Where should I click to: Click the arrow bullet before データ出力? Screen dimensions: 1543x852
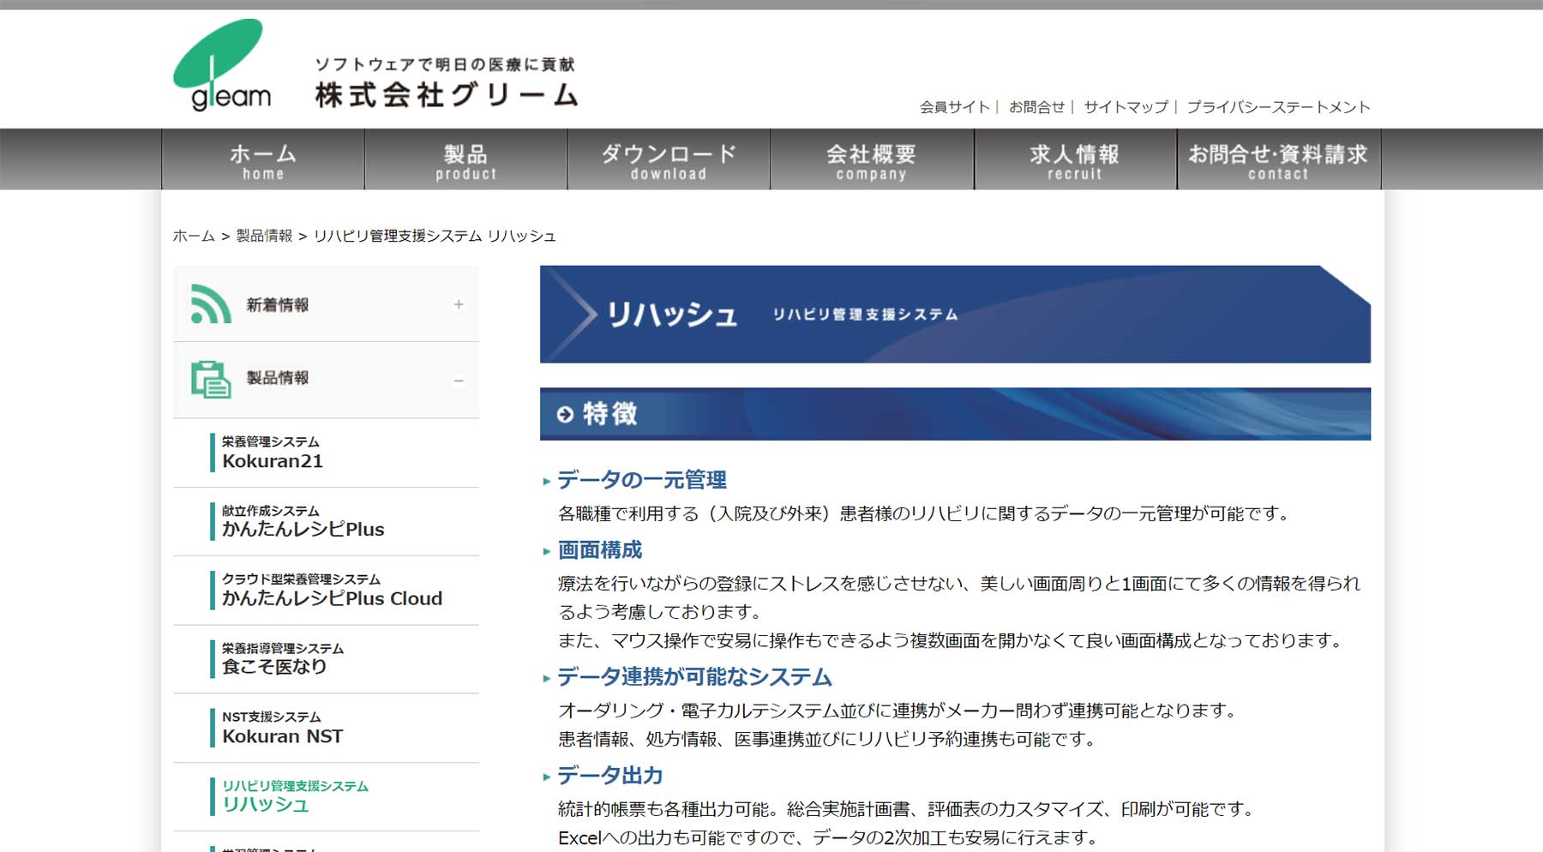pos(547,777)
